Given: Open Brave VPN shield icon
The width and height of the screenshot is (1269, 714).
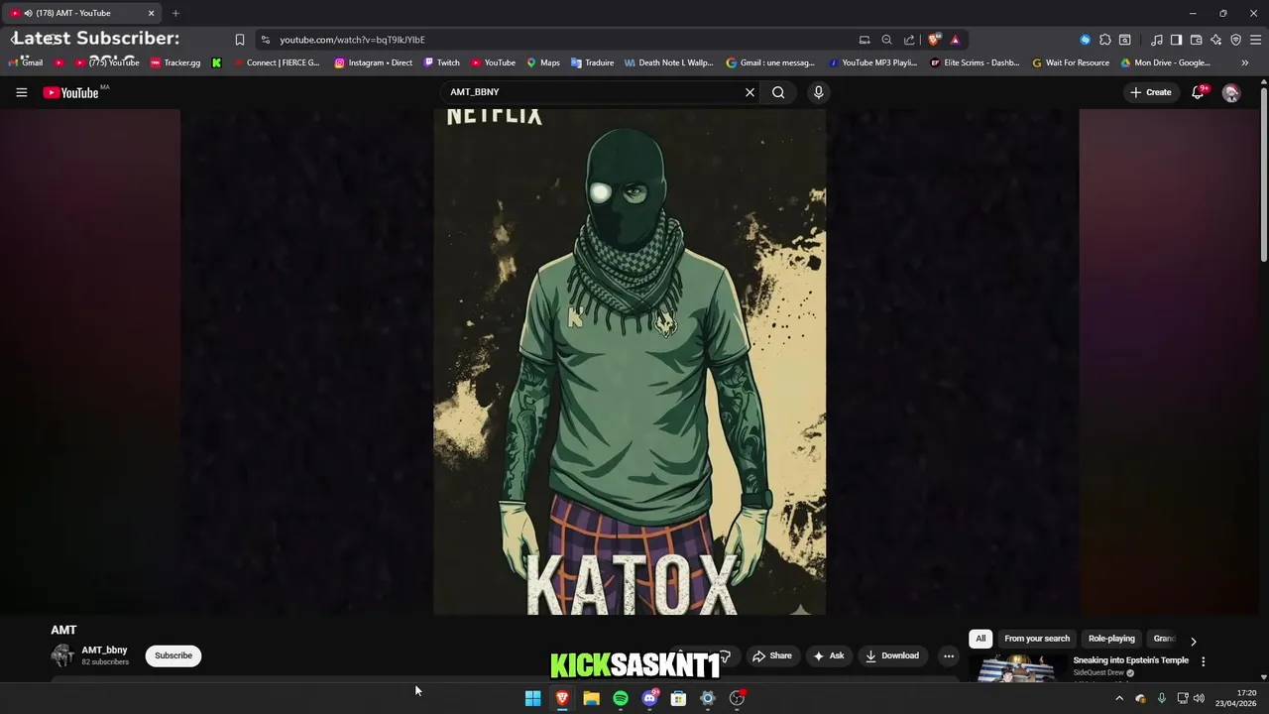Looking at the screenshot, I should click(x=1235, y=40).
